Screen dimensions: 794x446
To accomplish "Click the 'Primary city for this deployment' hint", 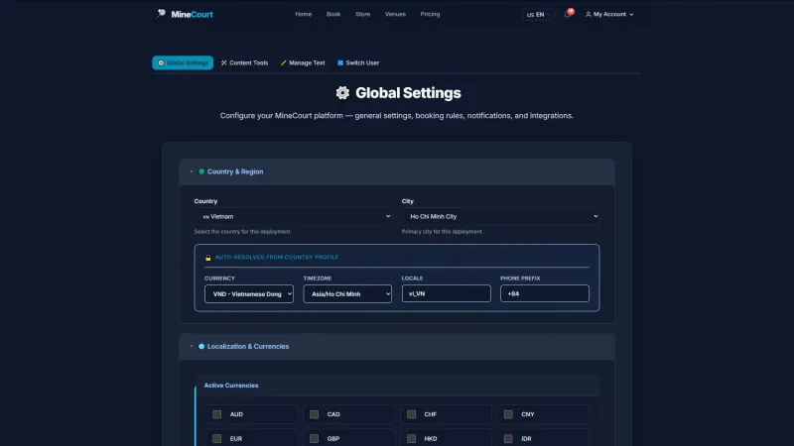I will (442, 232).
